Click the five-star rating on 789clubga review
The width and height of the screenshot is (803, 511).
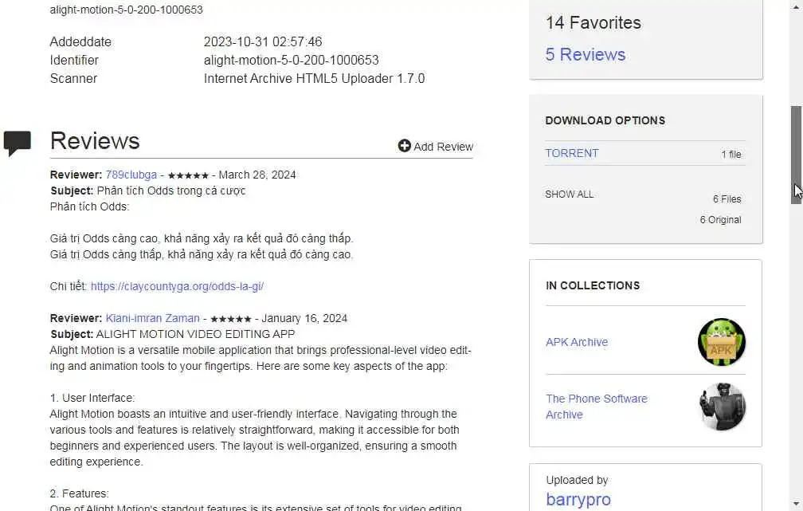click(188, 175)
